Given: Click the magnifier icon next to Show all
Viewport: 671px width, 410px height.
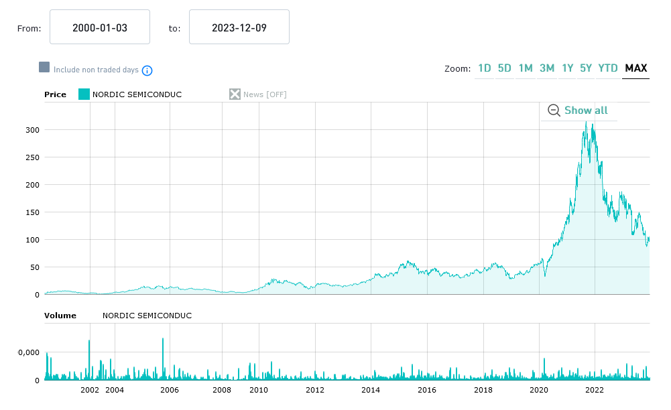Looking at the screenshot, I should click(x=554, y=111).
